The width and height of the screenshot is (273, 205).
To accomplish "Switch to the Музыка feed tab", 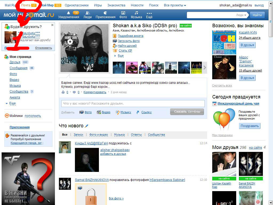I will tap(119, 135).
